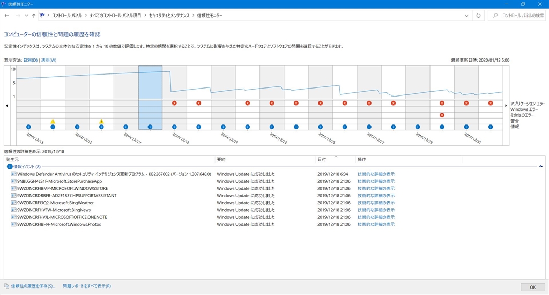549x295 pixels.
Task: Sort the list by the 日付 column header
Action: [336, 159]
